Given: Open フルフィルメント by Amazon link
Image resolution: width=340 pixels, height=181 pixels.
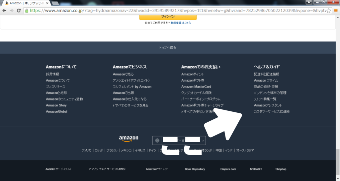Looking at the screenshot, I should pos(132,87).
